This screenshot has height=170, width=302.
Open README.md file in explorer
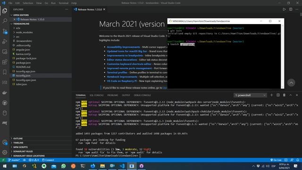tap(23, 67)
